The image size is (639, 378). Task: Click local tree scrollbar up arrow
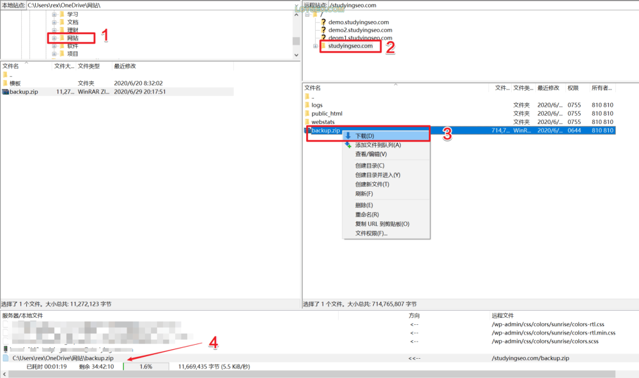(x=296, y=15)
